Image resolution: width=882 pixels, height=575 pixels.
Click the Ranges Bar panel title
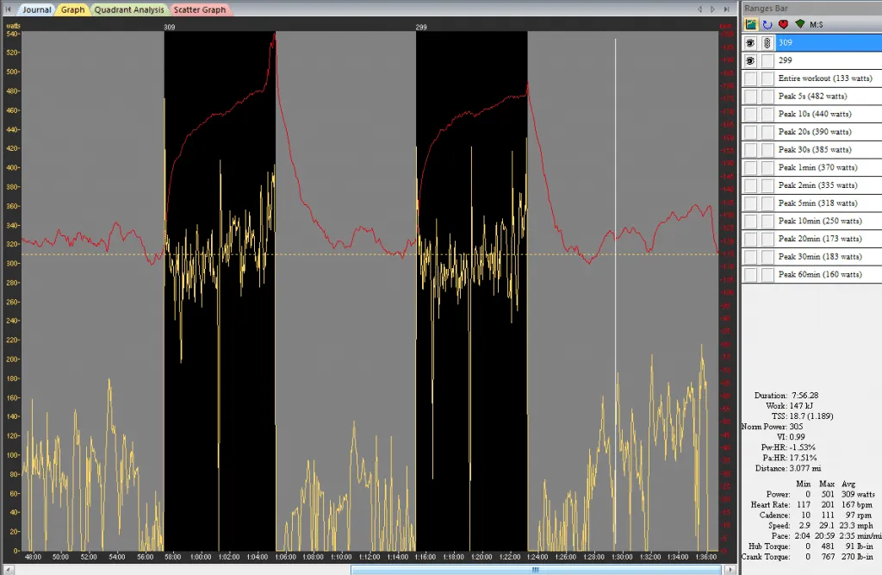[x=766, y=9]
